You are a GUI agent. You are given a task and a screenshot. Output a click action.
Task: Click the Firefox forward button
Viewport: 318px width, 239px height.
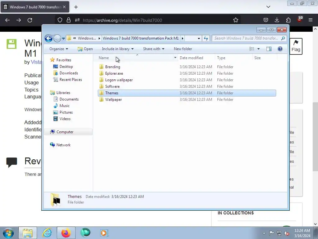(x=19, y=20)
